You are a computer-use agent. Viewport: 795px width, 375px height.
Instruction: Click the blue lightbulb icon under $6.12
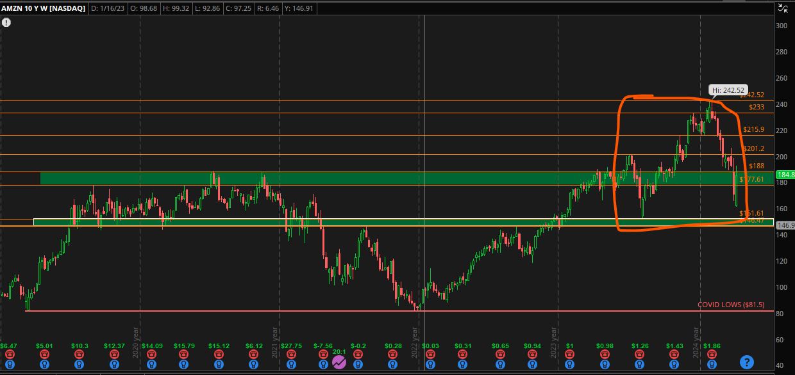click(x=254, y=363)
